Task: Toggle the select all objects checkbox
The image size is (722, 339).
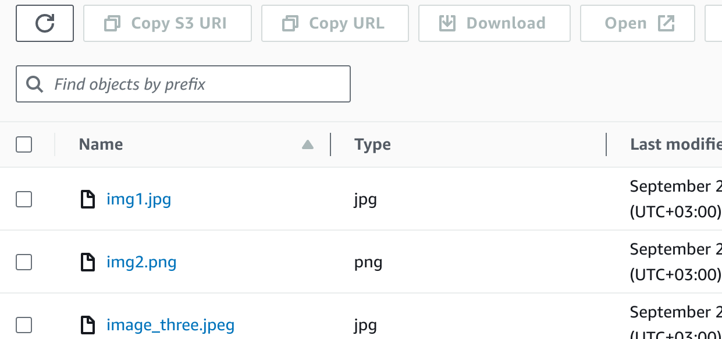Action: [x=24, y=144]
